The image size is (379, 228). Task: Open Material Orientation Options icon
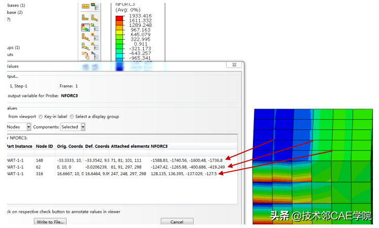click(x=95, y=46)
